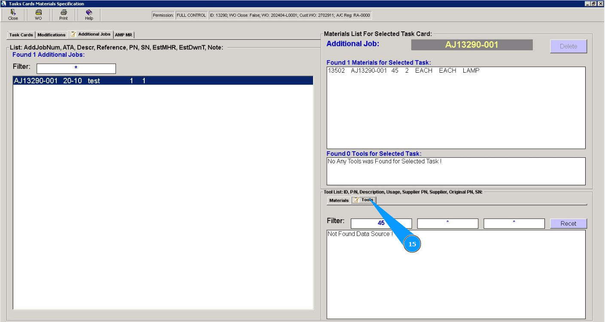Click the Additional Jobs filter field
Screen dimensions: 605x322
click(76, 68)
